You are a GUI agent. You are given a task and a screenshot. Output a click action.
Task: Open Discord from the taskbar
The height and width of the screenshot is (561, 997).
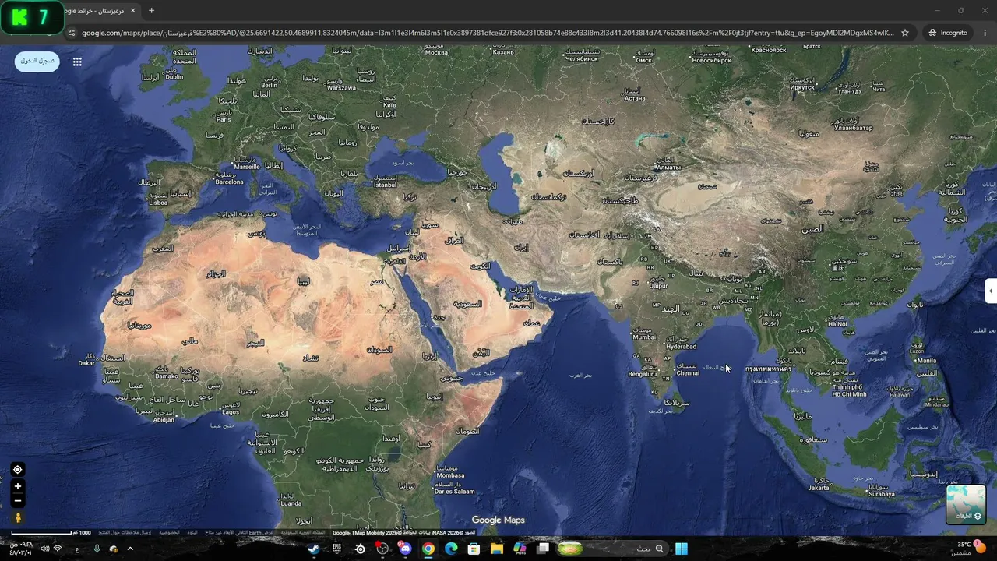tap(405, 549)
